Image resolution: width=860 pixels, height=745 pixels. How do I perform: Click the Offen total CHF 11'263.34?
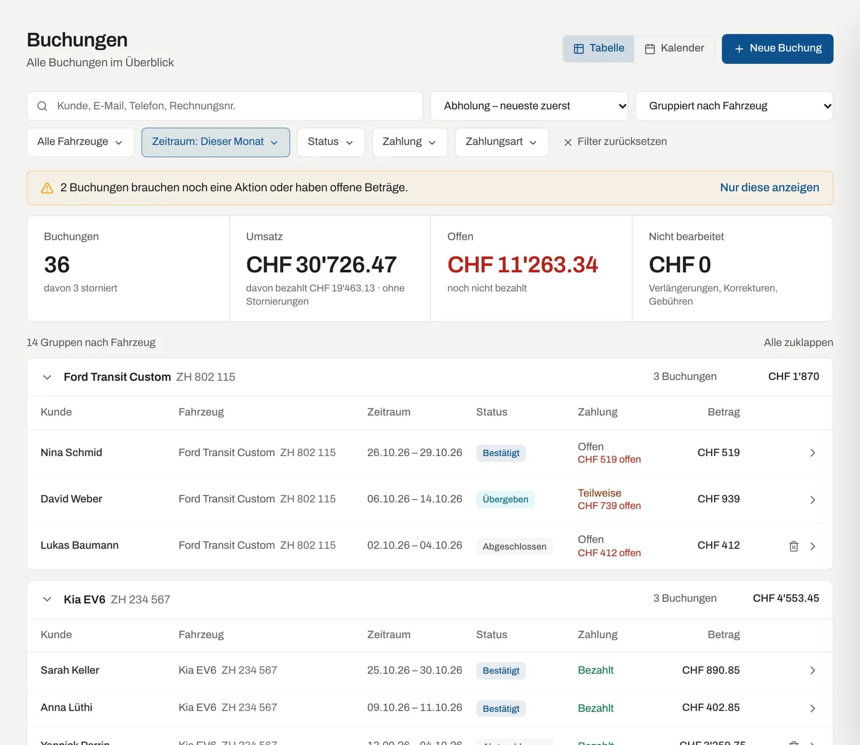[x=522, y=265]
